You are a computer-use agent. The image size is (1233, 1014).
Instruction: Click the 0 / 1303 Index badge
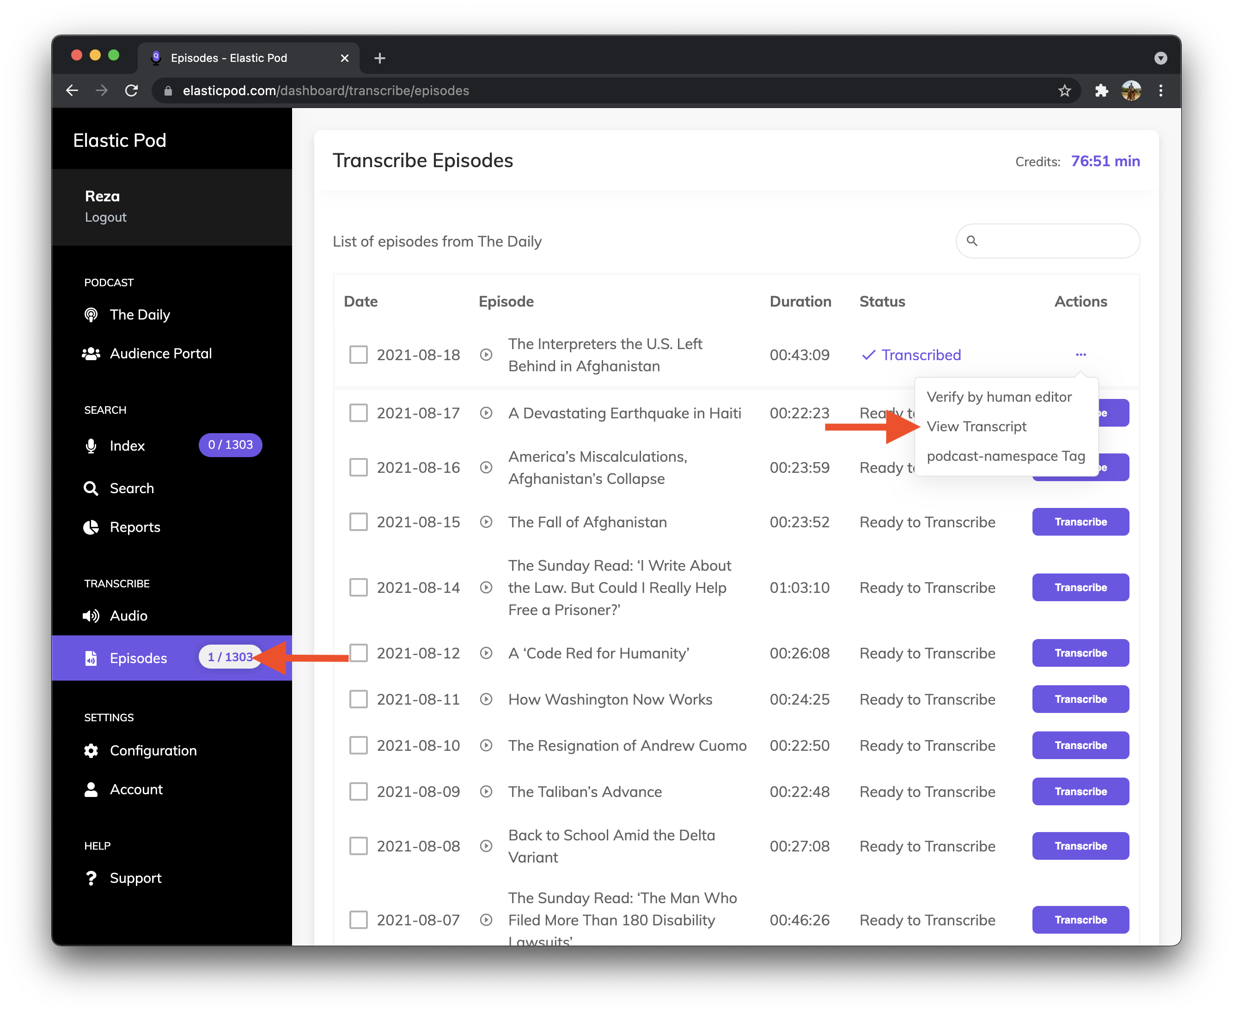(230, 445)
